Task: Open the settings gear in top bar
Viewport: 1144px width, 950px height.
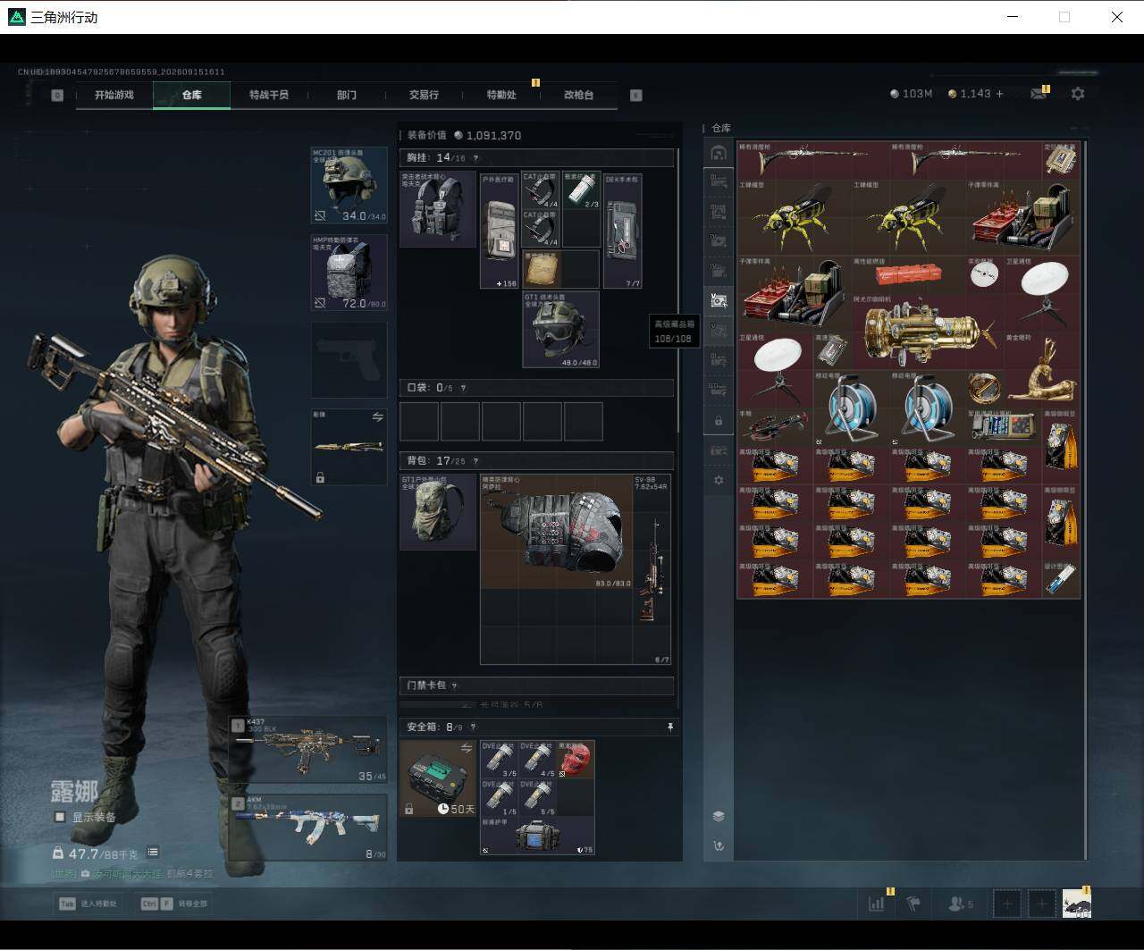Action: point(1078,94)
